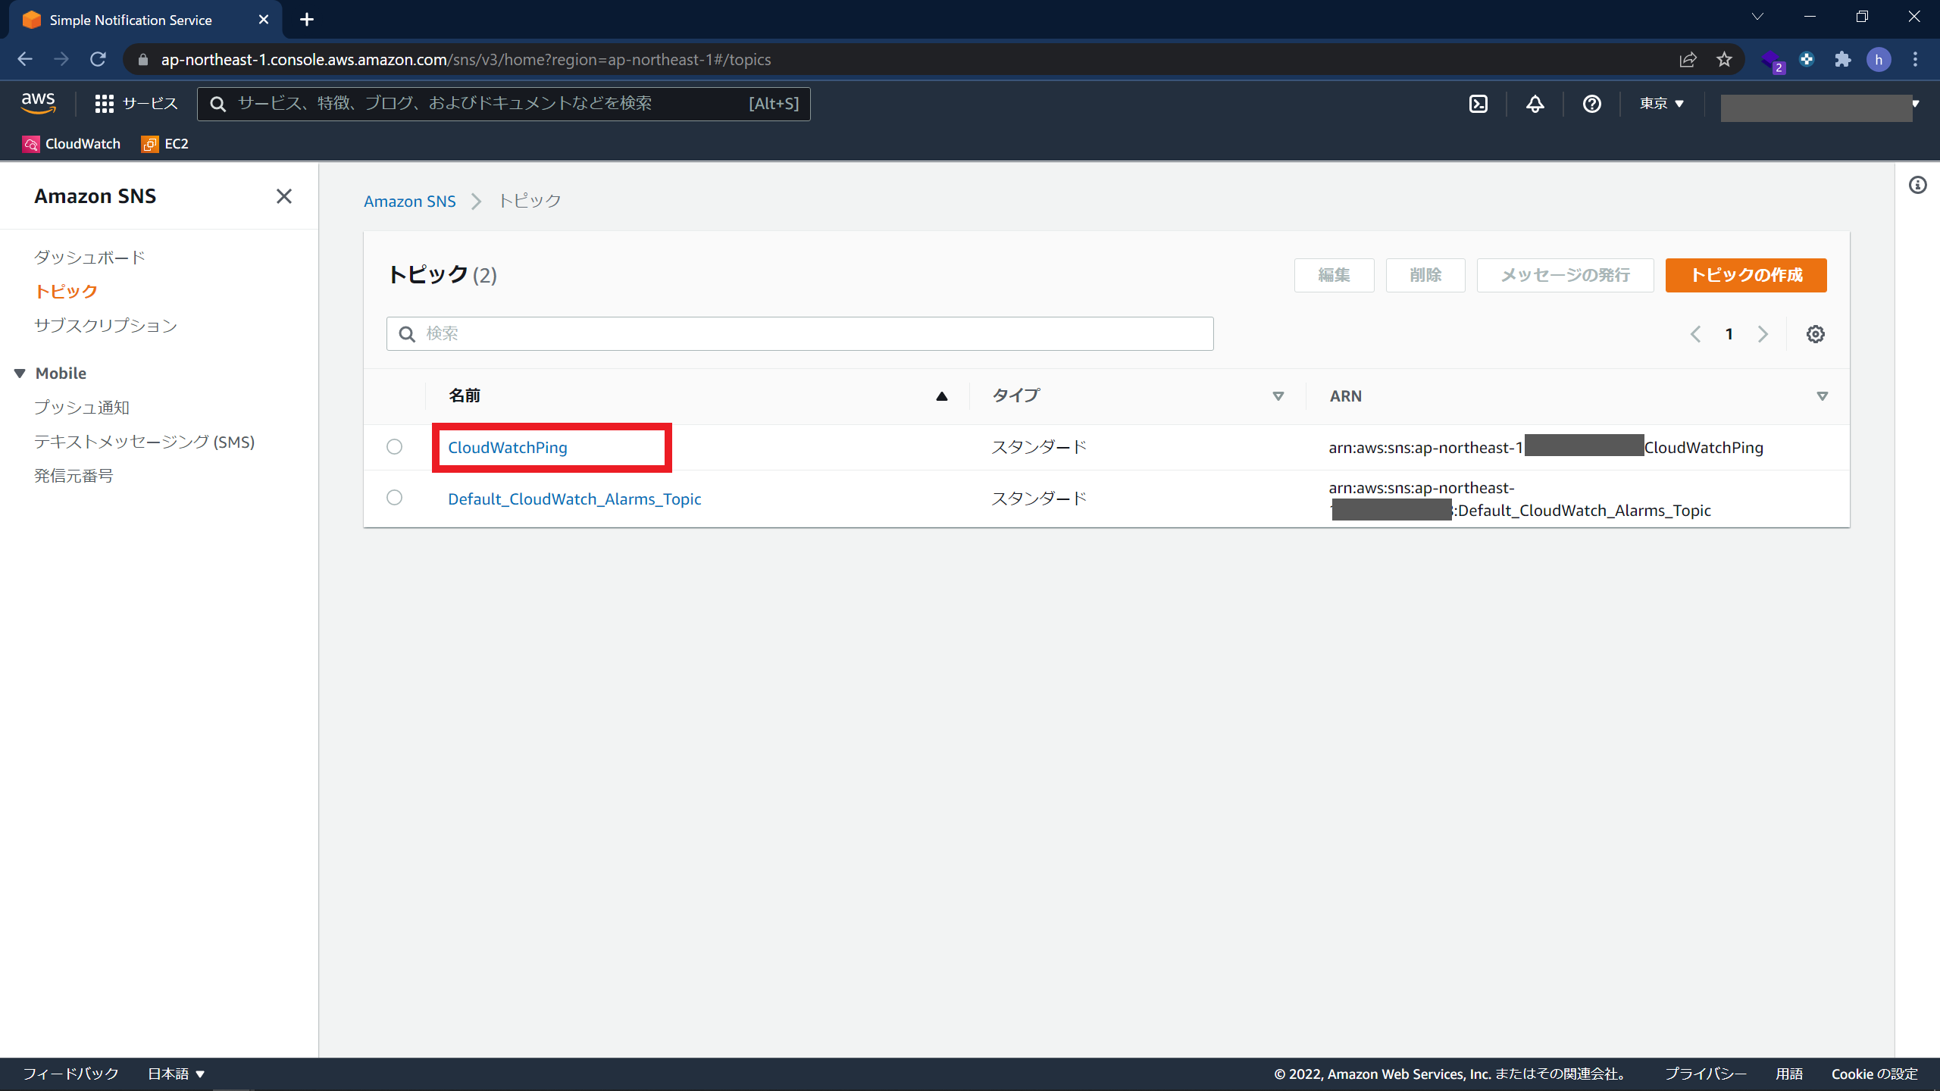Image resolution: width=1940 pixels, height=1091 pixels.
Task: Click the トピックの作成 button
Action: coord(1746,275)
